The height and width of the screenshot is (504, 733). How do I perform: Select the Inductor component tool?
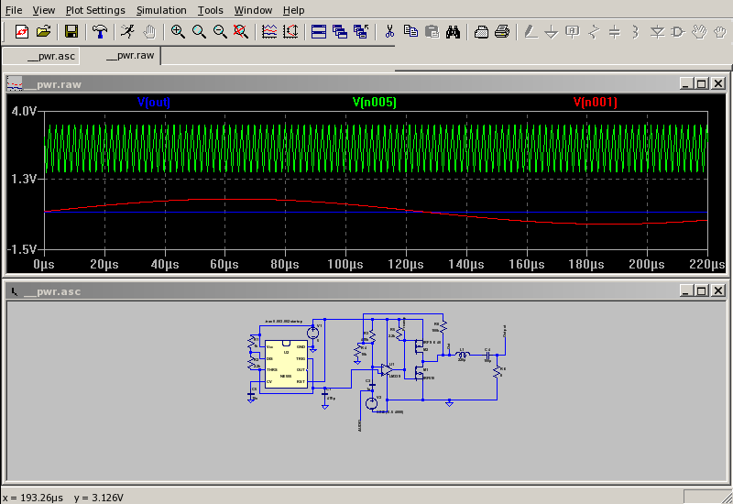636,32
